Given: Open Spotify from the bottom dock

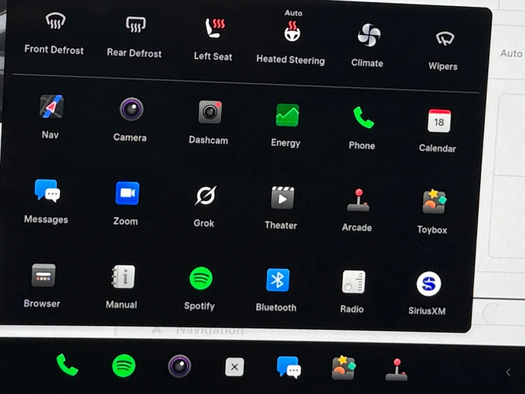Looking at the screenshot, I should 124,365.
